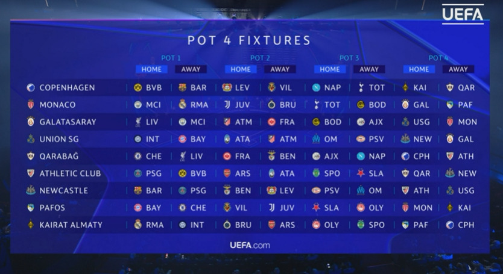Viewport: 503px width, 274px height.
Task: Select the Galatasaray crest in the team list
Action: pyautogui.click(x=31, y=122)
